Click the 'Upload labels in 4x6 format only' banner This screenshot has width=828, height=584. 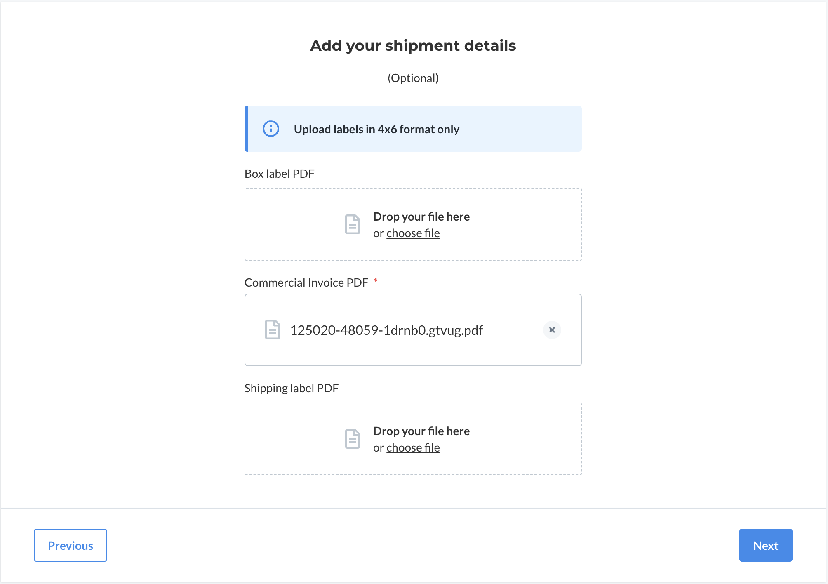click(413, 129)
